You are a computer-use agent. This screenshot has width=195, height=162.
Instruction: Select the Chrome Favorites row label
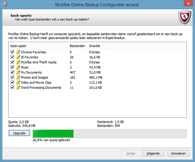[33, 52]
